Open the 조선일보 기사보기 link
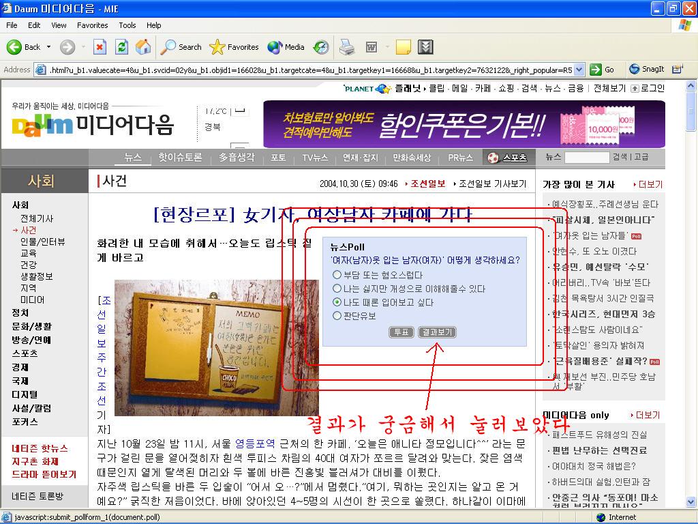Screen dimensions: 698x524 pyautogui.click(x=492, y=184)
